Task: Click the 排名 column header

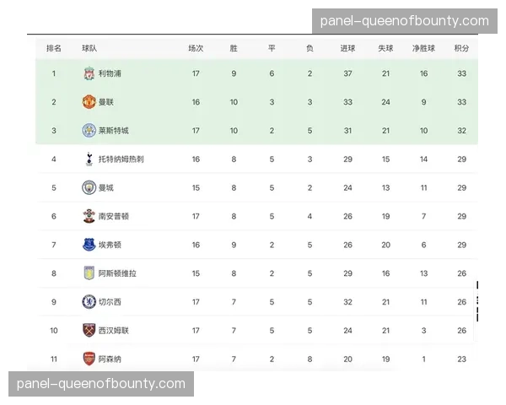Action: [x=53, y=48]
